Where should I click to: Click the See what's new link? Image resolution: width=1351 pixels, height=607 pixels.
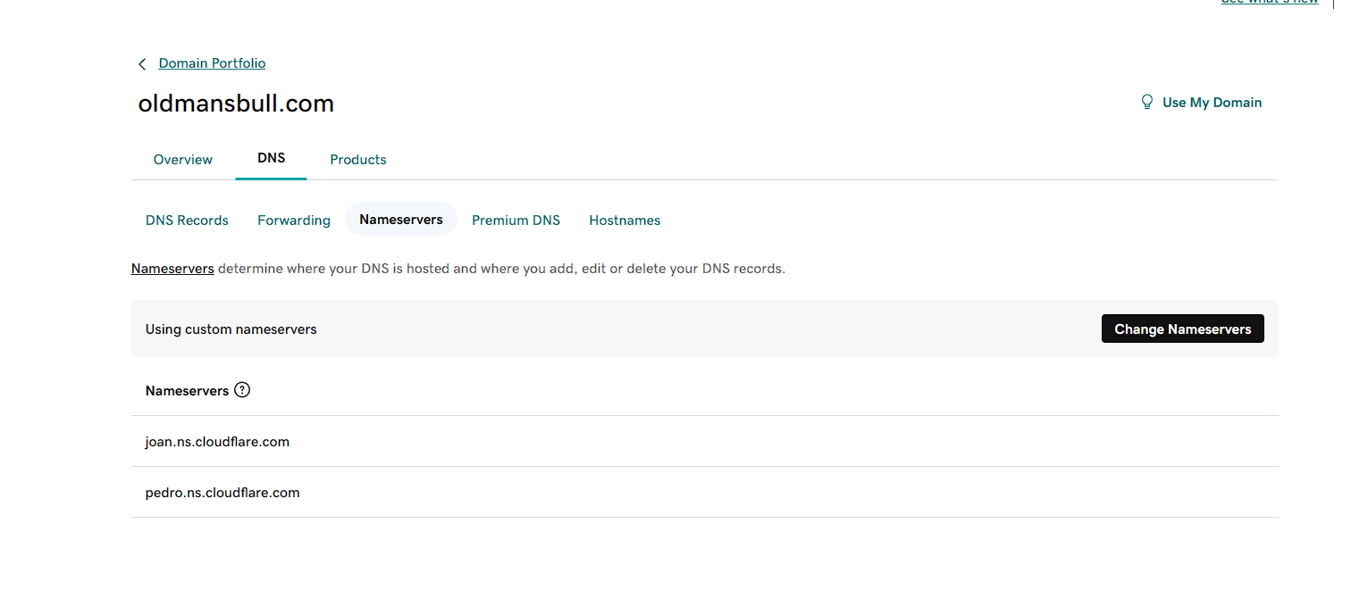tap(1270, 3)
